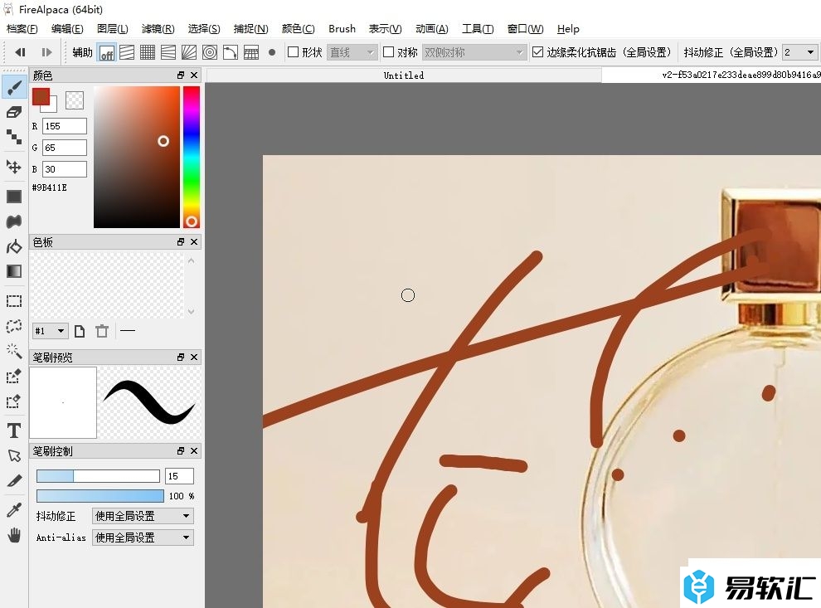Enable vanishing point snap
The height and width of the screenshot is (608, 821).
tap(168, 52)
